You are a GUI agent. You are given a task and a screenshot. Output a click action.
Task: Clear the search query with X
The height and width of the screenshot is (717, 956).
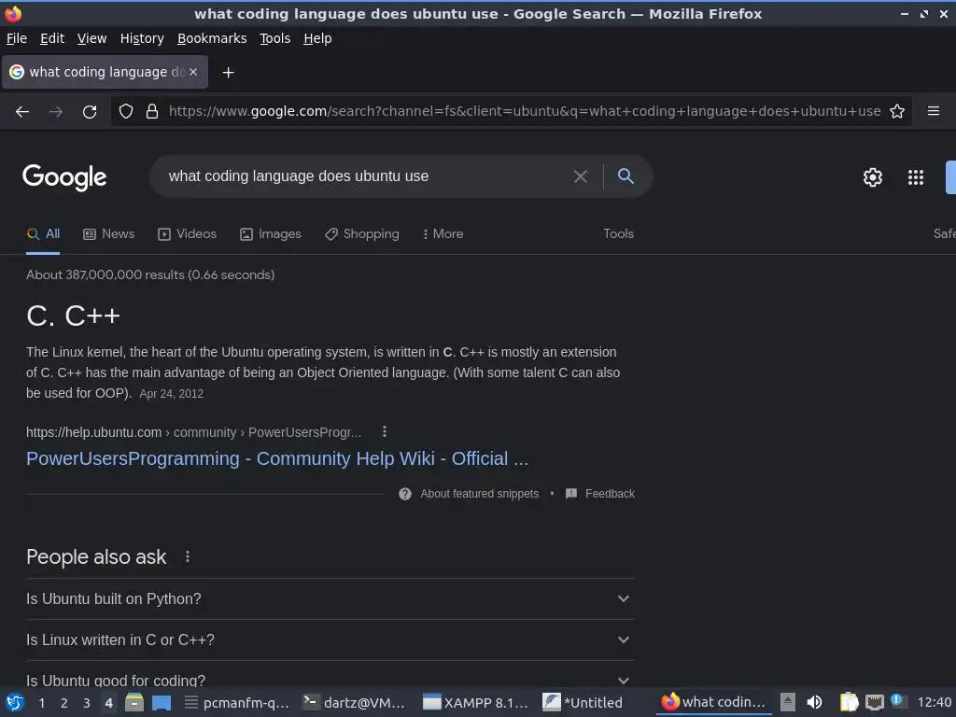[x=581, y=176]
